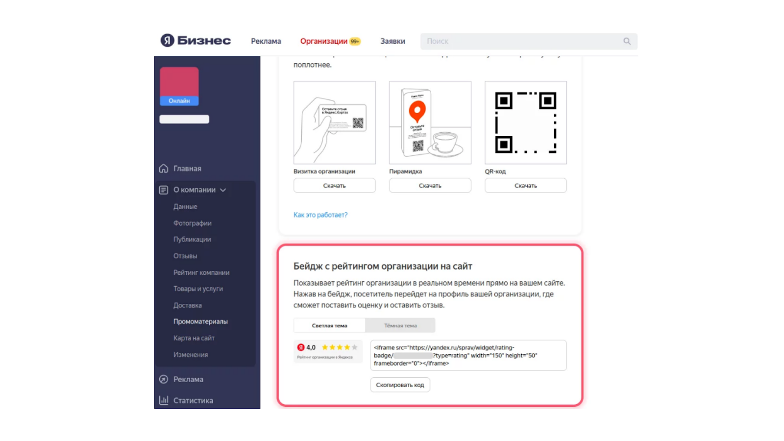Open the Как это работает? link
This screenshot has height=441, width=784.
320,215
